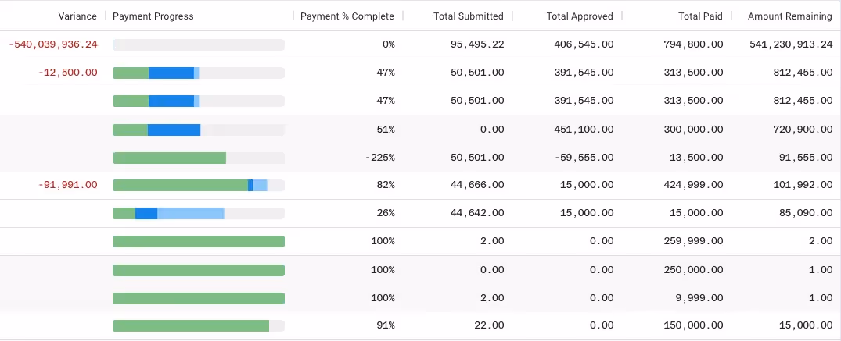Click the amount remaining value 101,992.00
841x341 pixels.
click(803, 185)
